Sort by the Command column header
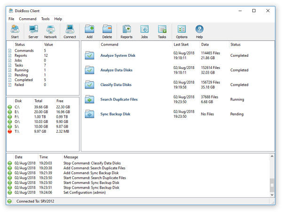 135,45
